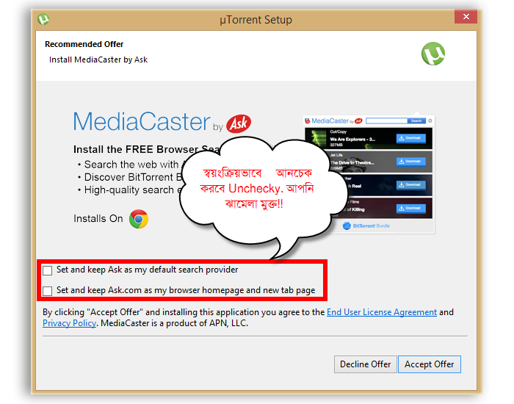Viewport: 514px width, 404px height.
Task: Click Download for 'The Drive In Theatre' item
Action: (411, 162)
